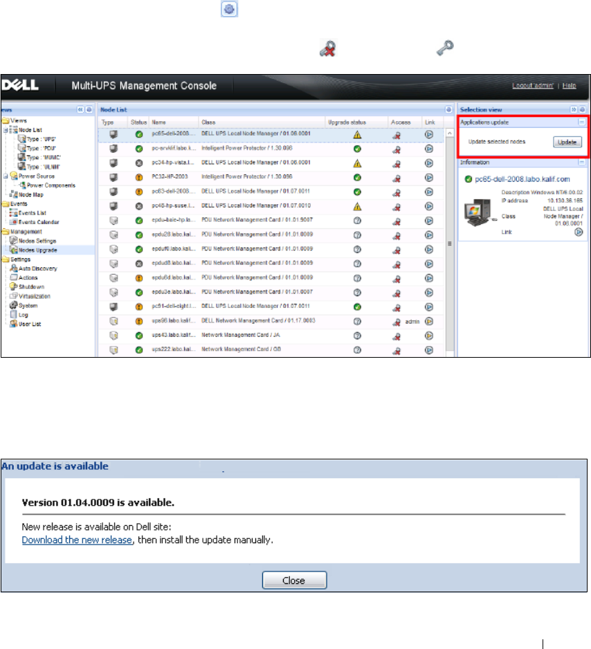Click round options icon in Node List header

coord(448,110)
